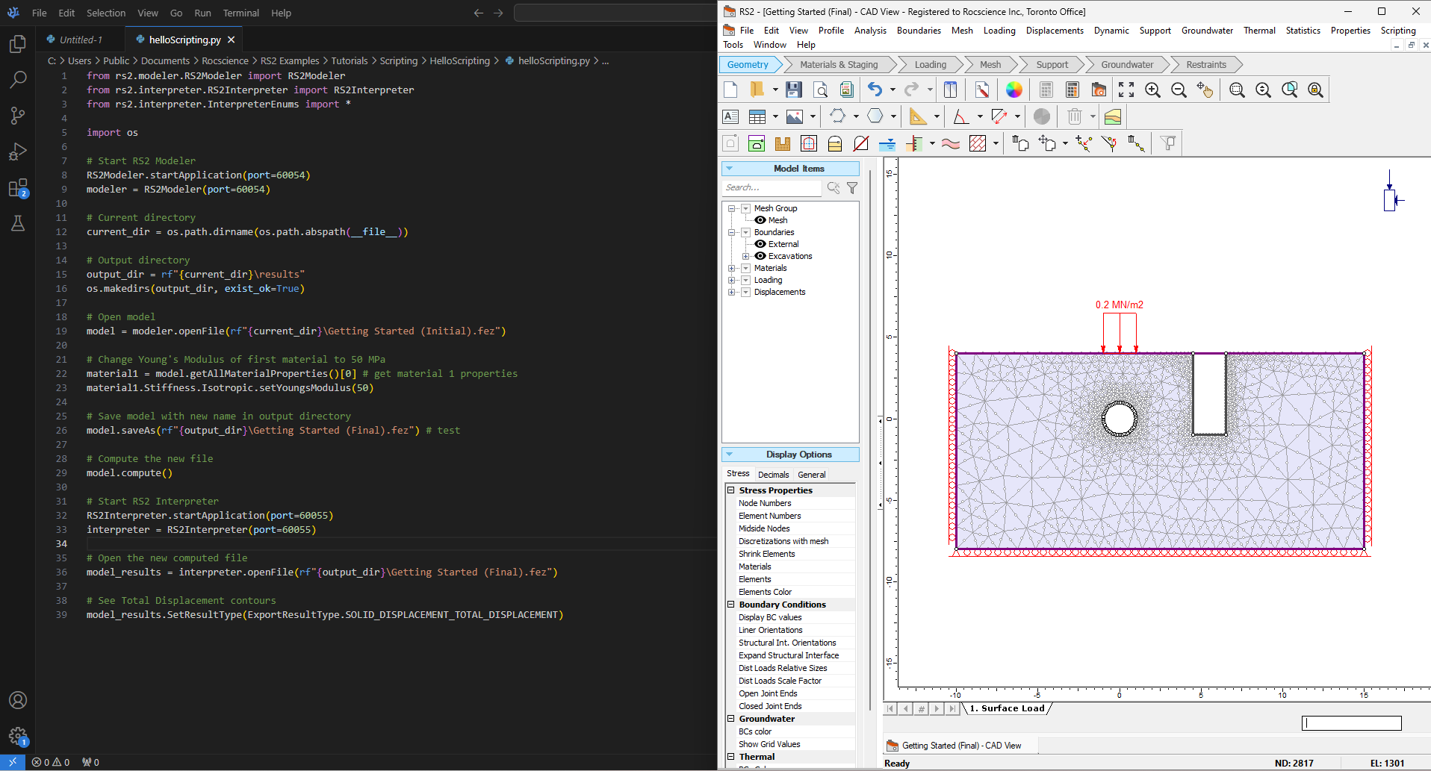The image size is (1431, 771).
Task: Open the Analysis menu in RS2
Action: tap(870, 31)
